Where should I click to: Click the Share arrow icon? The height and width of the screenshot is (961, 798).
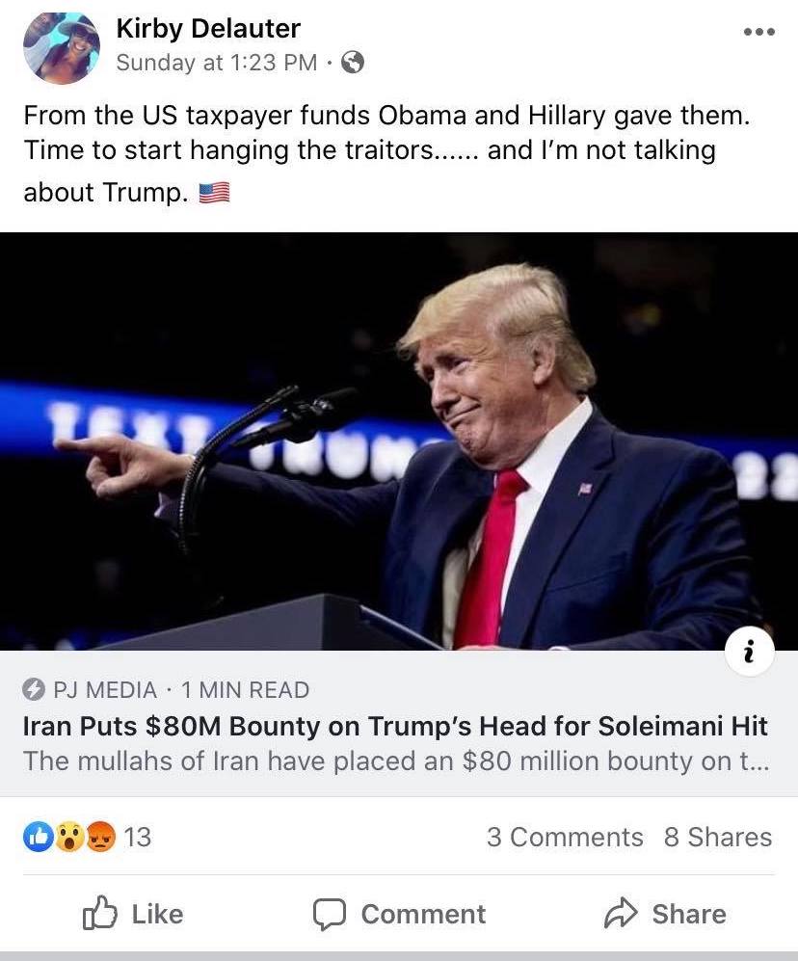pyautogui.click(x=621, y=913)
